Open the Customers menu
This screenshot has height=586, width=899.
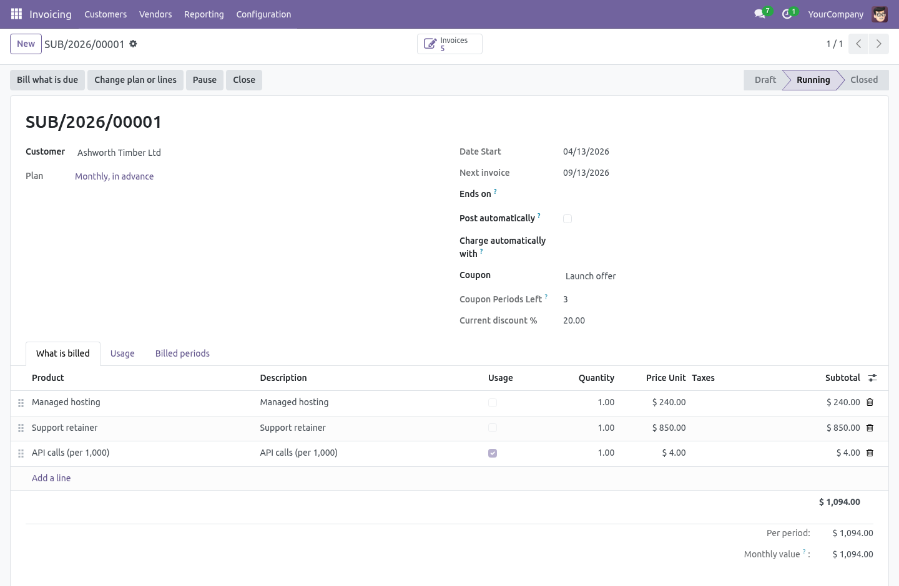coord(106,14)
